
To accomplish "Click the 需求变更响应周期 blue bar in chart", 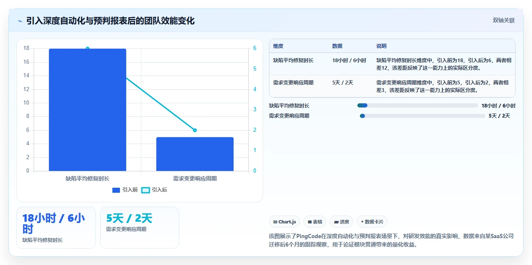I will (x=195, y=154).
